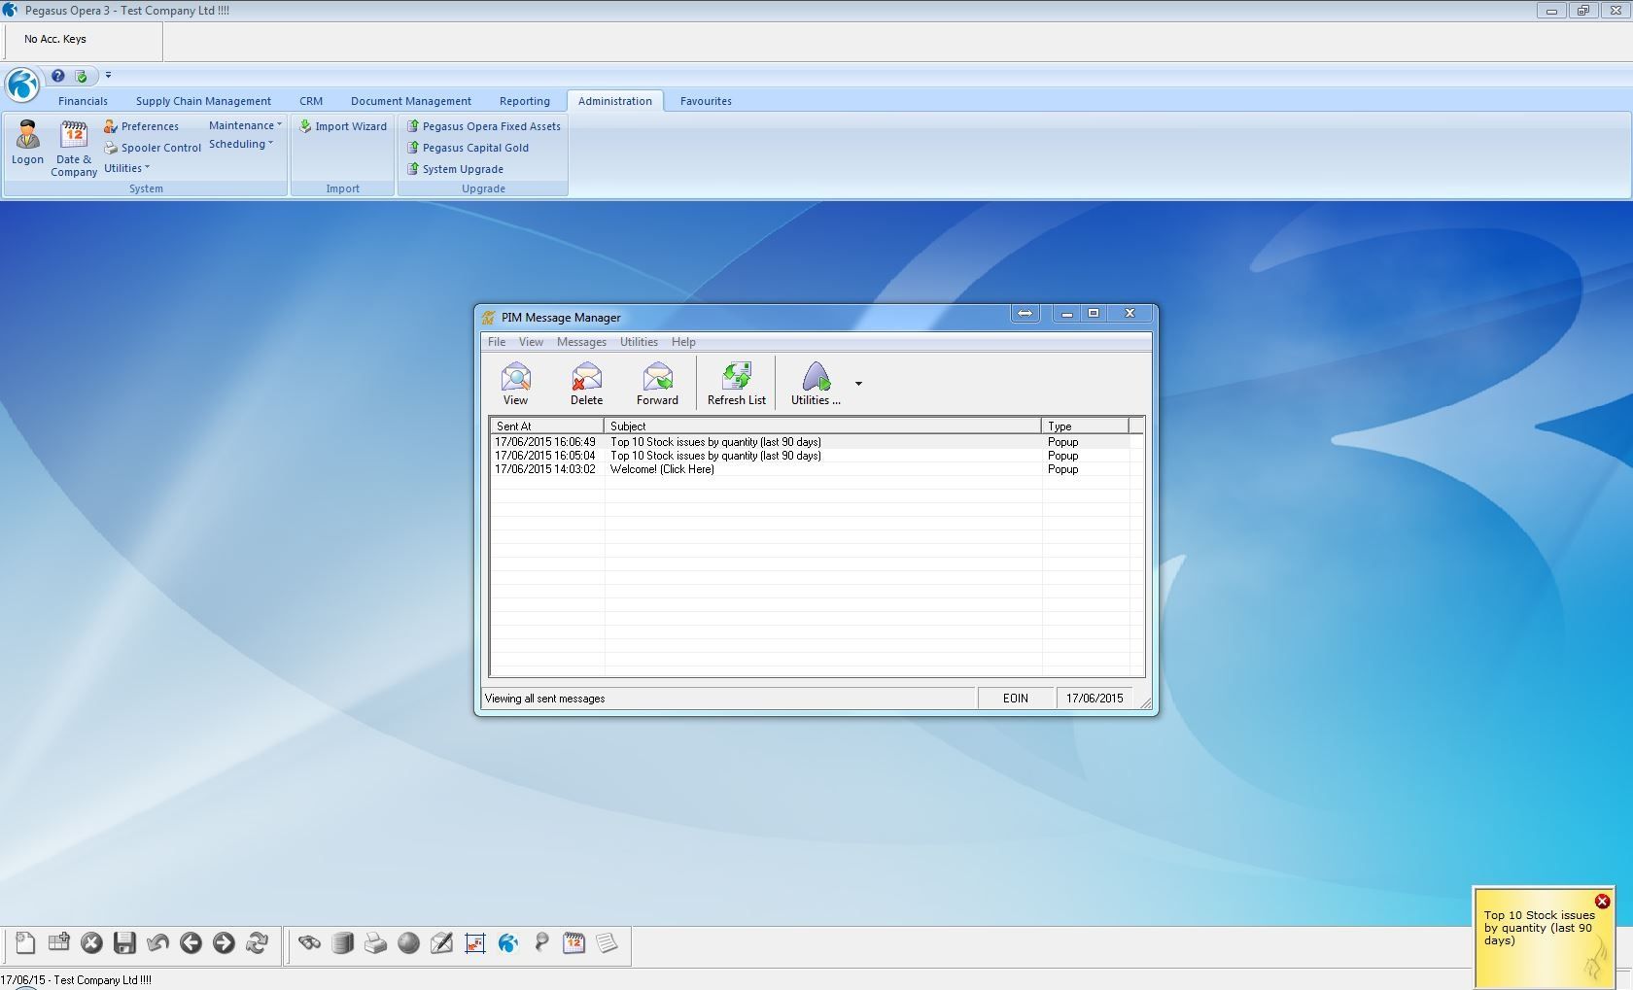1633x990 pixels.
Task: Click the printer icon in bottom toolbar
Action: (x=375, y=943)
